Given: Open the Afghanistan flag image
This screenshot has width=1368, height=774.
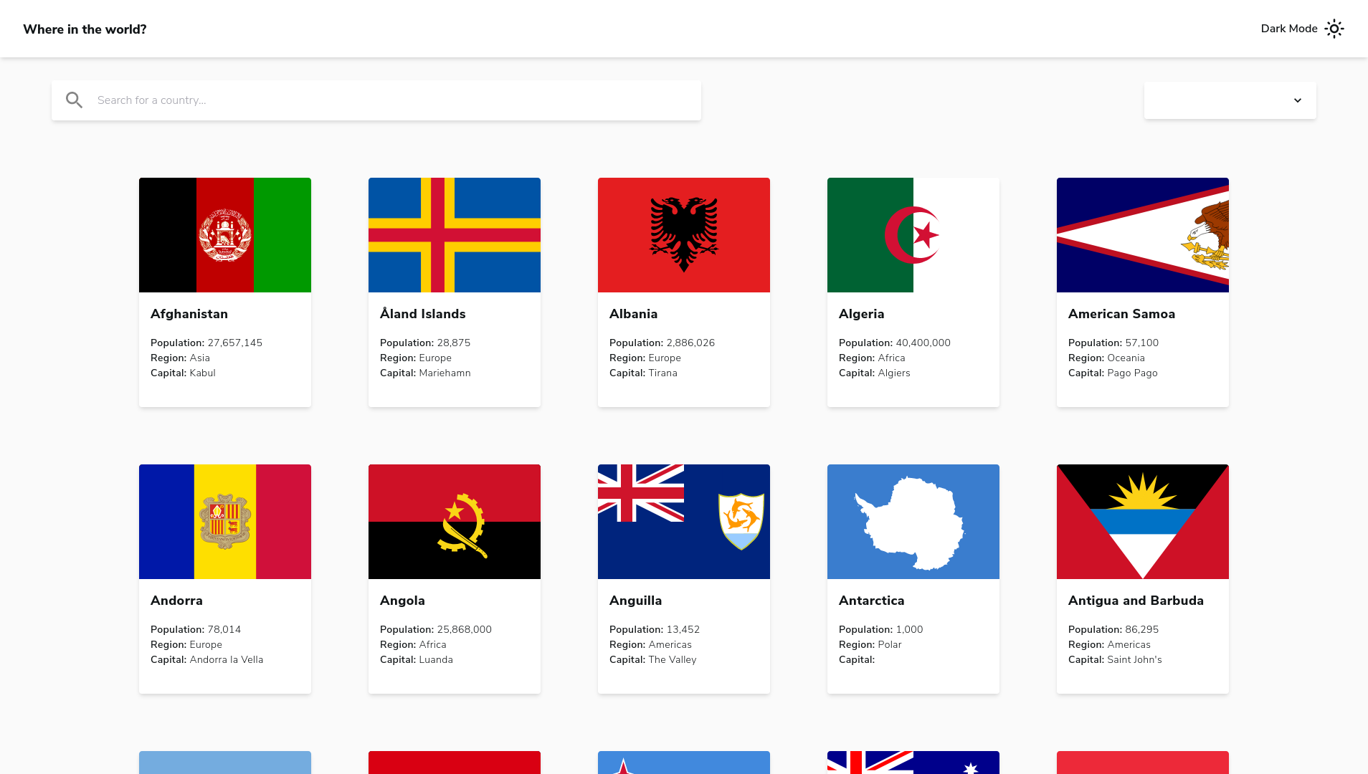Looking at the screenshot, I should tap(225, 235).
